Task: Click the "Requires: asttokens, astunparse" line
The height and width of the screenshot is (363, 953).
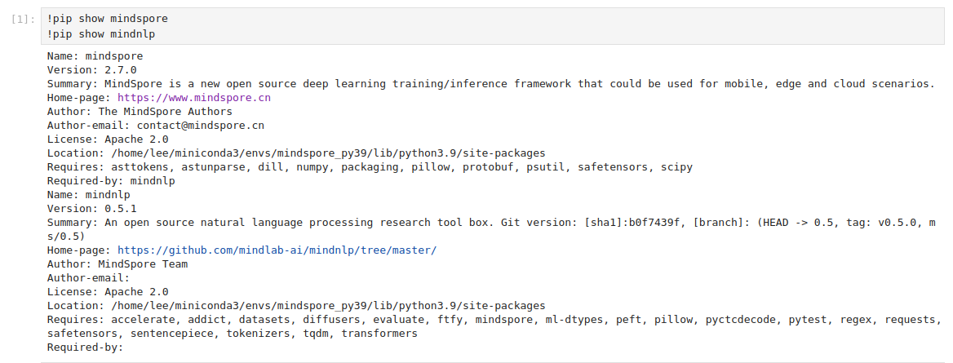Action: 369,166
